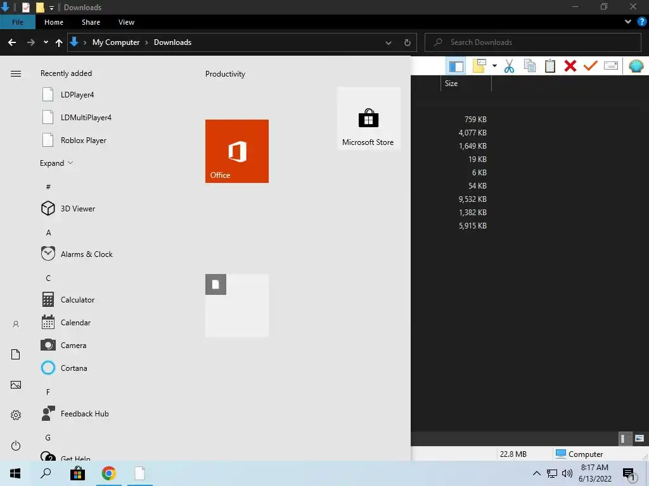The height and width of the screenshot is (486, 649).
Task: Open the action center notifications icon
Action: coord(629,473)
